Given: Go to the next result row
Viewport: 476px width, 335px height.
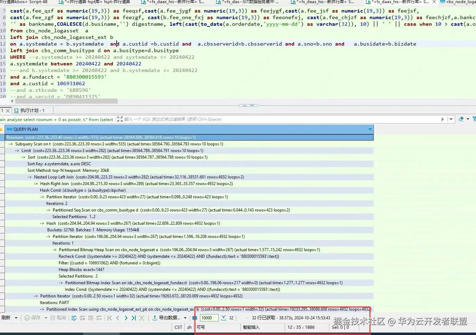Looking at the screenshot, I should click(x=126, y=318).
